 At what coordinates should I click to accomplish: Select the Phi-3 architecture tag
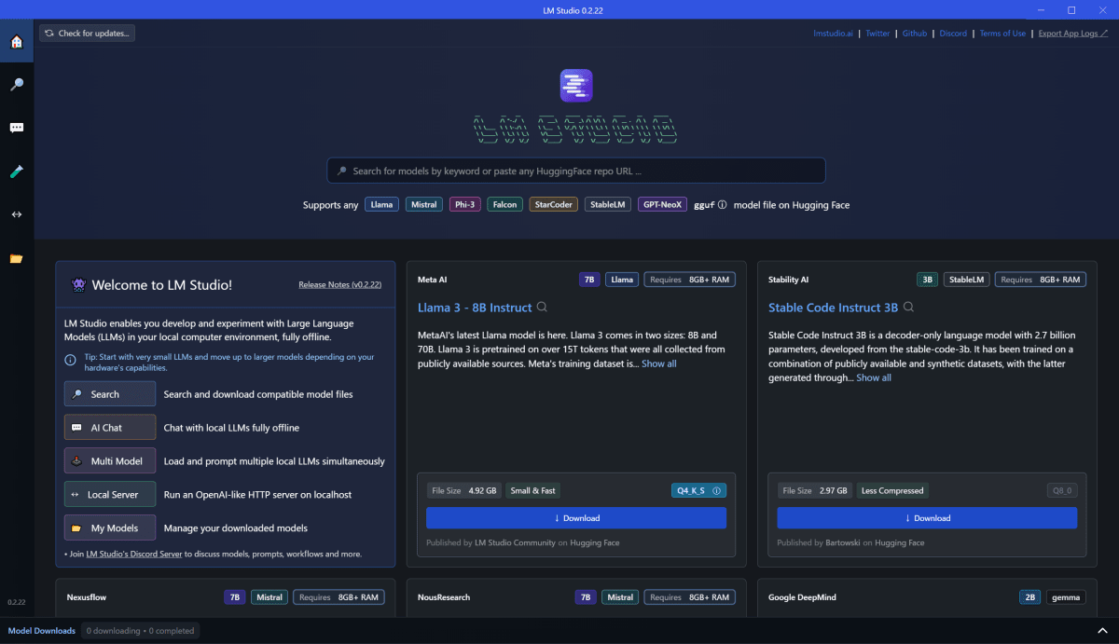coord(464,205)
